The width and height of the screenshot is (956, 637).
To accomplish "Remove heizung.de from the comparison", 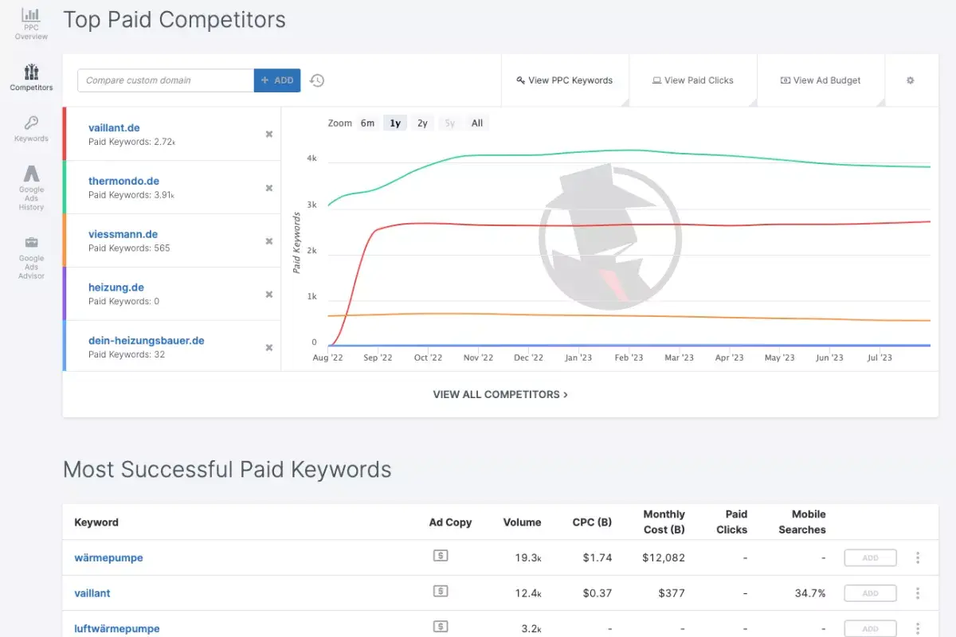I will click(x=269, y=295).
